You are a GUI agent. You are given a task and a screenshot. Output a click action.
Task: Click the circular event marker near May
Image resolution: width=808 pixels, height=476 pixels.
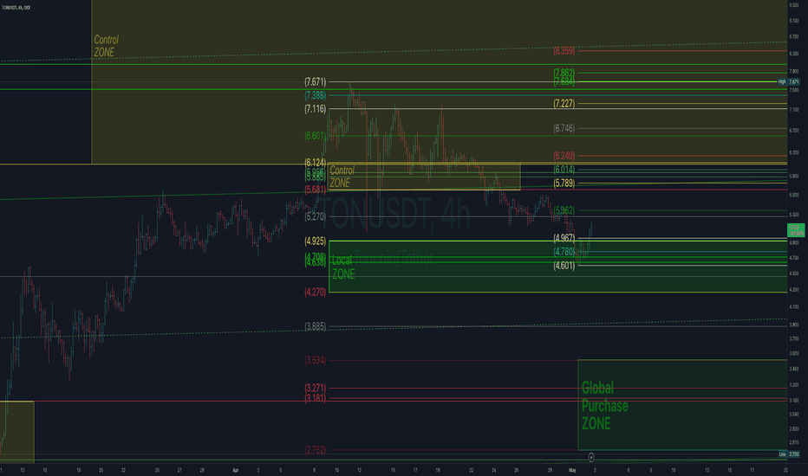pyautogui.click(x=591, y=457)
